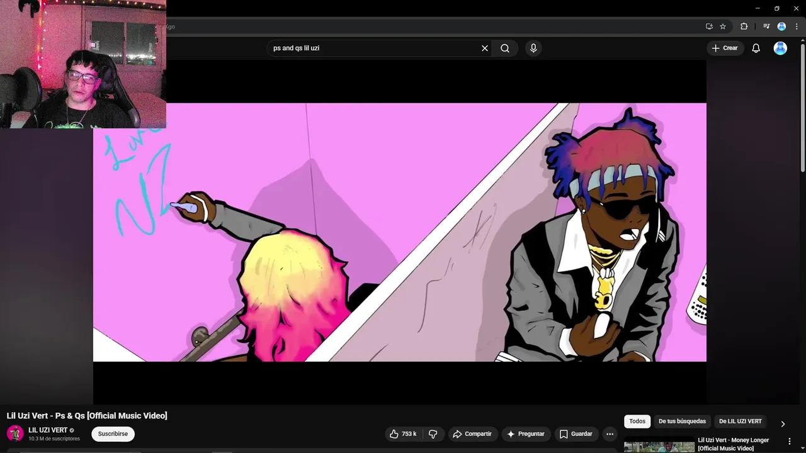Image resolution: width=806 pixels, height=453 pixels.
Task: Open the YouTube account avatar
Action: click(x=780, y=48)
